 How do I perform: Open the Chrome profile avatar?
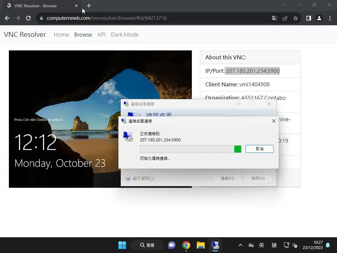pos(319,18)
